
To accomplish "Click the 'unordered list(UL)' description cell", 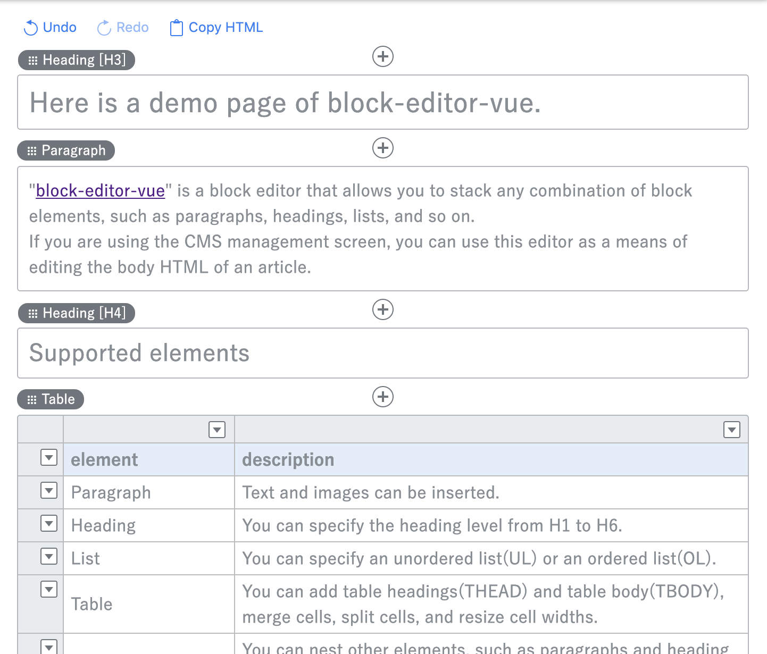I will [491, 559].
